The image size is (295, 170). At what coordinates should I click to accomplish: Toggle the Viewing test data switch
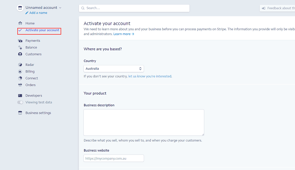pos(20,102)
